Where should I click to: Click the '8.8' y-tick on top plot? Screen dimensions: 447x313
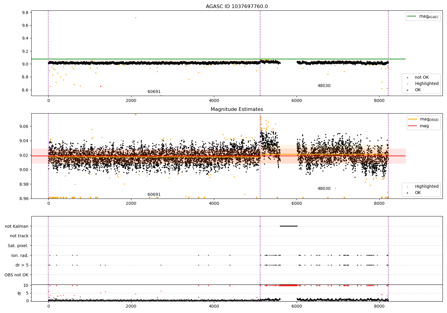pos(25,77)
